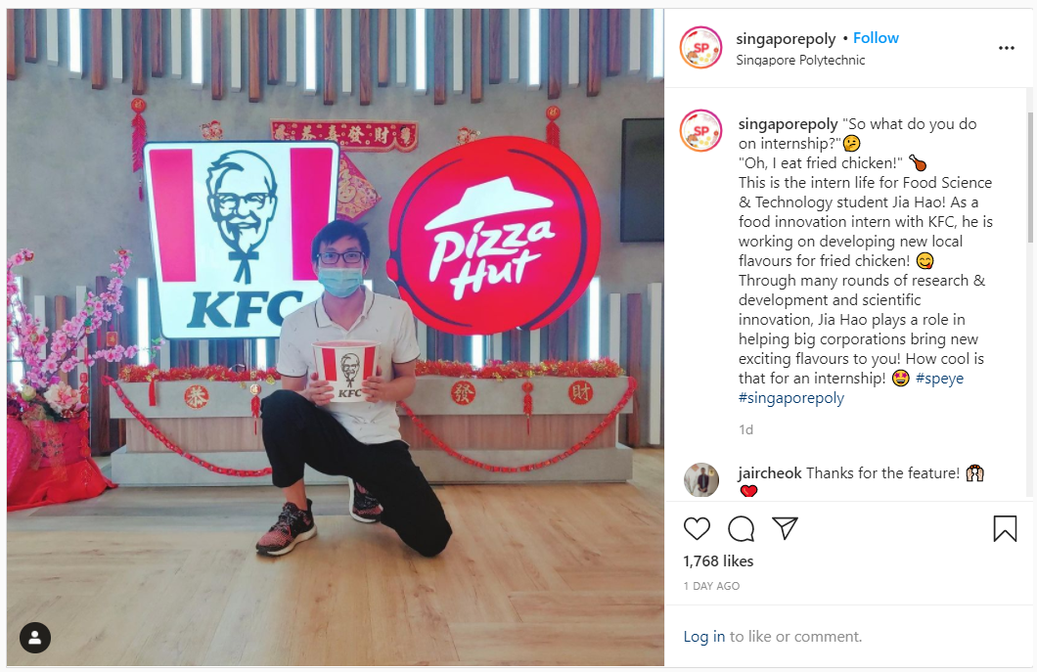
Task: Open singaporepoly username in header
Action: pos(786,39)
